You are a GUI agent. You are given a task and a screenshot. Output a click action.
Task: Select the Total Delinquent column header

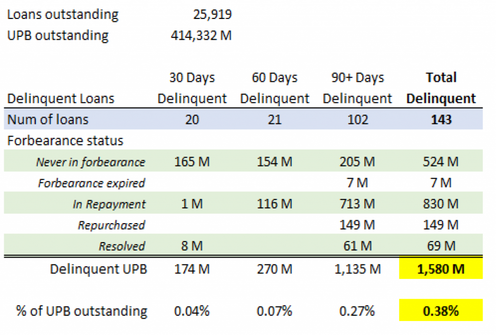coord(441,88)
